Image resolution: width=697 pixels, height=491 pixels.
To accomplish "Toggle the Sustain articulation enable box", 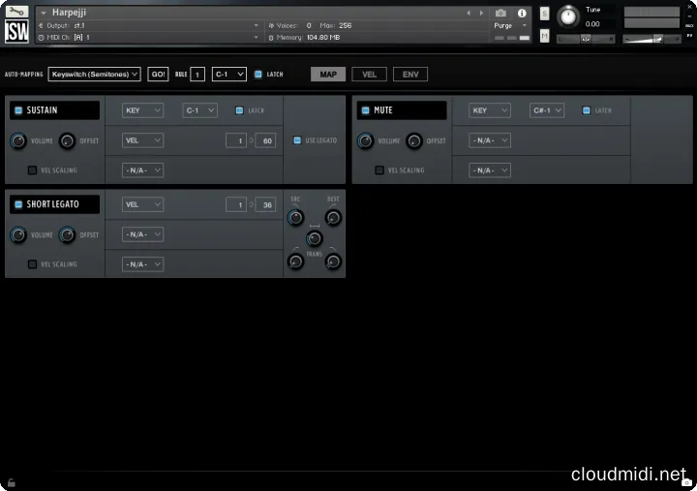I will 18,110.
